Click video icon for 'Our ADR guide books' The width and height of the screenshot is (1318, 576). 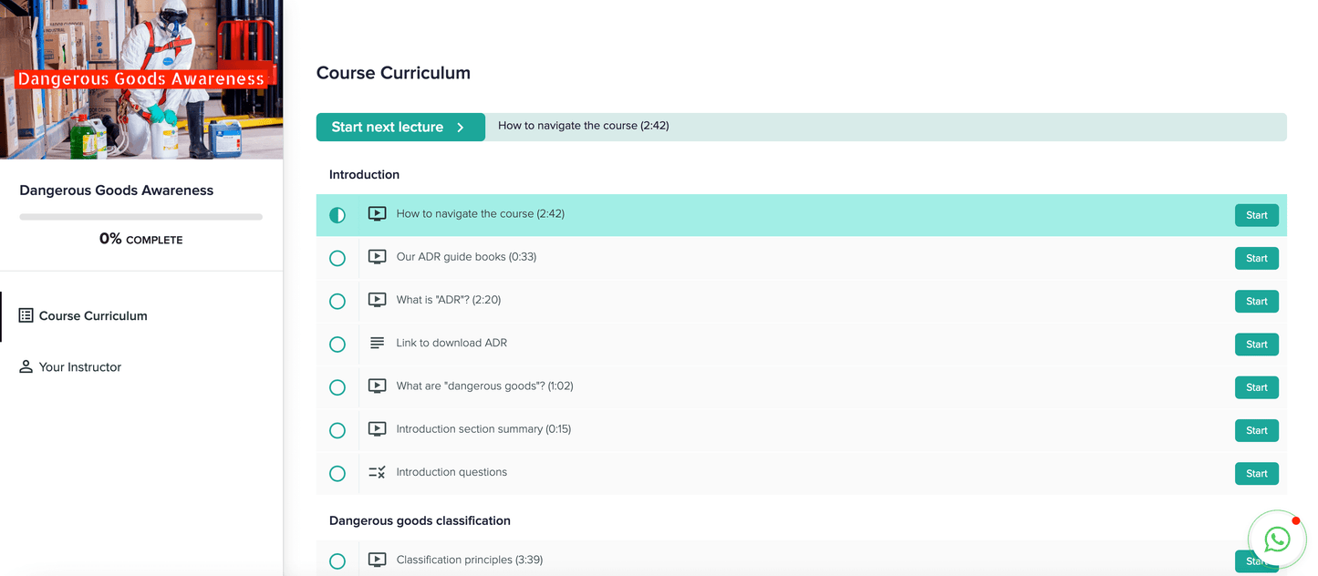(x=377, y=257)
